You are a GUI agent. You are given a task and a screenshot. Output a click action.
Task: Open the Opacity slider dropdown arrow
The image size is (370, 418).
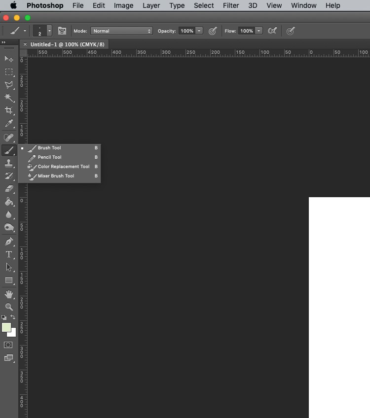(x=199, y=31)
